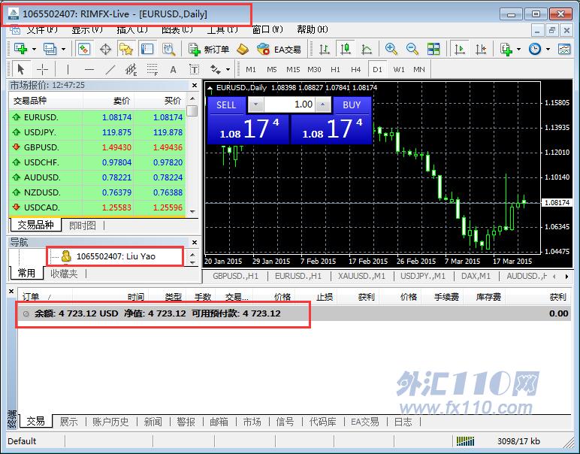Select account 1065502407: Liu Yao in Navigator
This screenshot has height=454, width=580.
pos(116,256)
